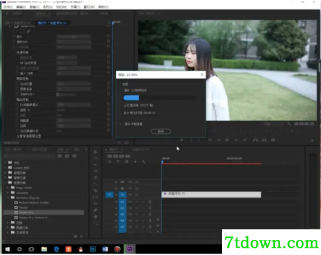Expand the Lumetri 预设 folder
Viewport: 321px width, 255px height.
tap(5, 168)
